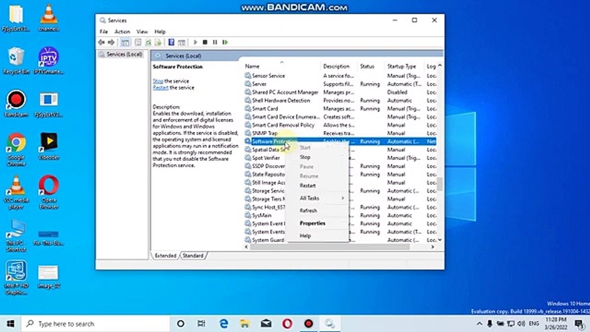
Task: Select the Server service row
Action: [340, 84]
